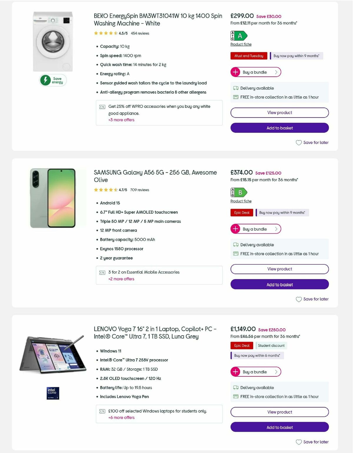Open the +3 more offers for the Beko washer
The height and width of the screenshot is (453, 353).
click(x=121, y=120)
